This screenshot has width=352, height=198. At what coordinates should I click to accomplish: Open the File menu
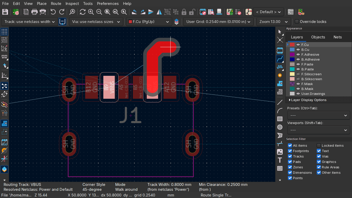[x=5, y=4]
